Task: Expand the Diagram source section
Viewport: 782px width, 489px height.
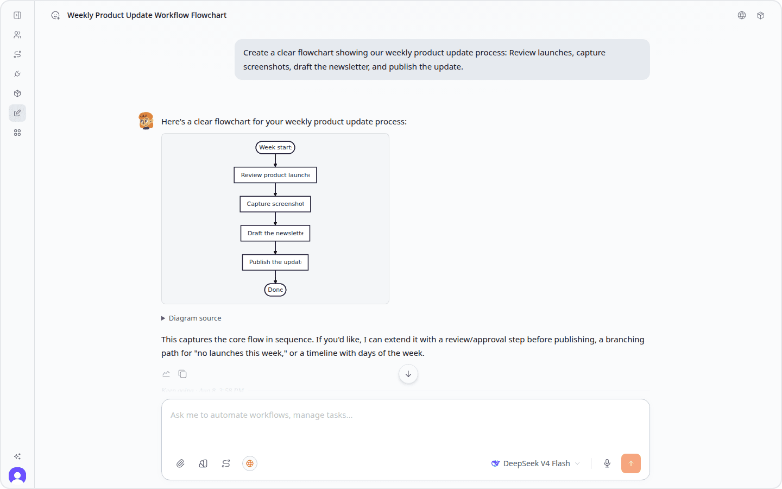Action: point(191,318)
